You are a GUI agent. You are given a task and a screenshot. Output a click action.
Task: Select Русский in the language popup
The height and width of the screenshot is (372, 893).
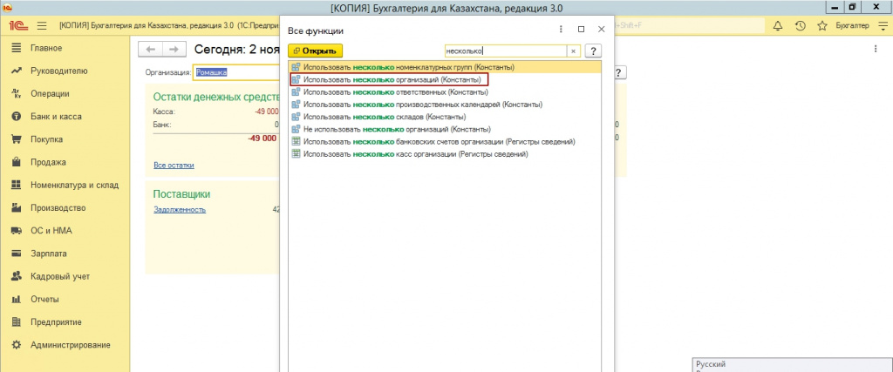point(712,364)
